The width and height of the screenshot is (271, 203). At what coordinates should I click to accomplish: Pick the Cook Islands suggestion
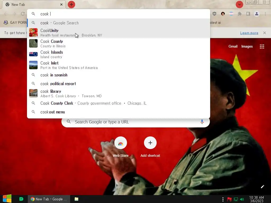(119, 54)
